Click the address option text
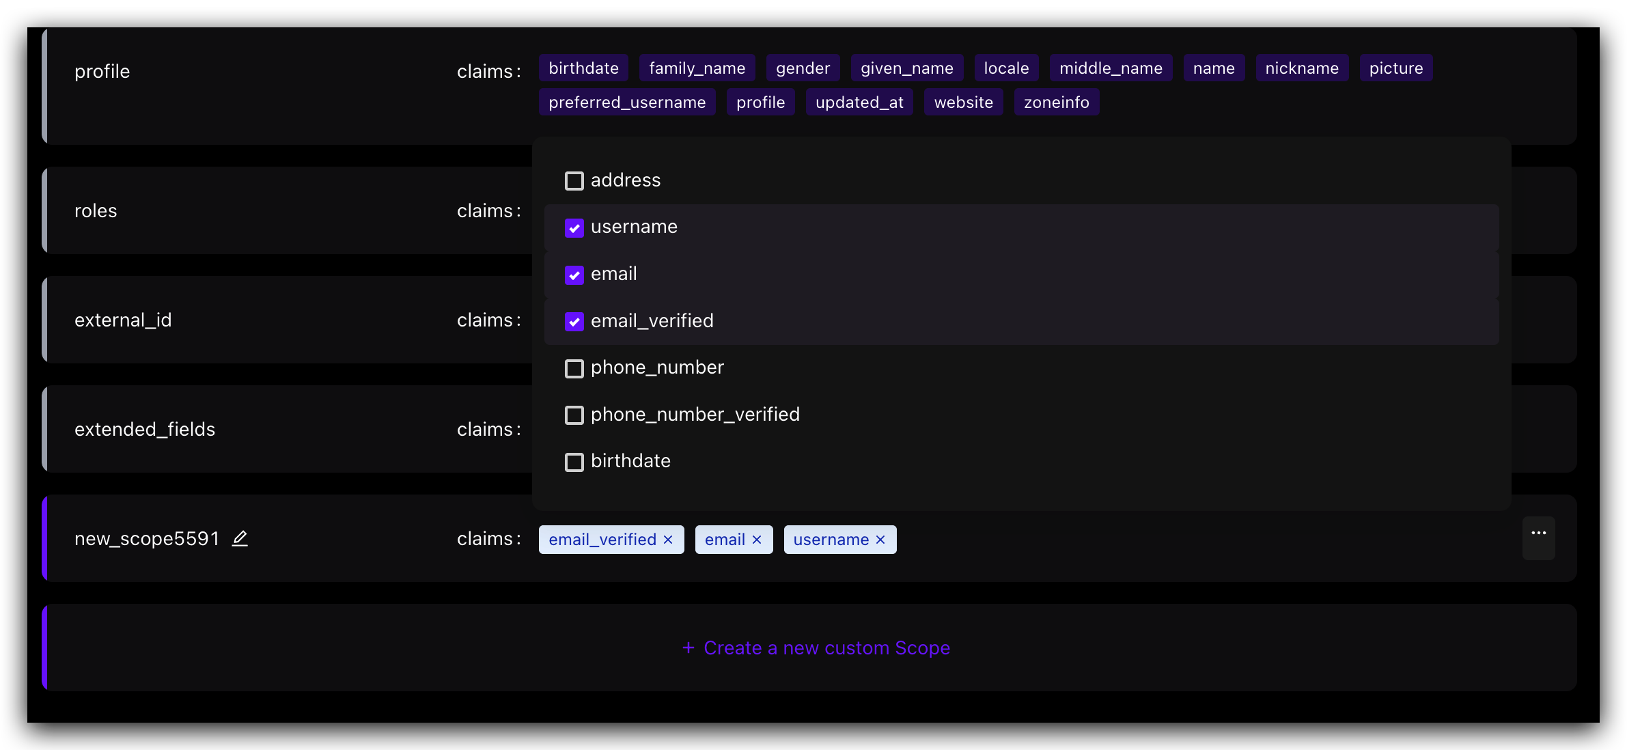Image resolution: width=1627 pixels, height=750 pixels. point(626,180)
